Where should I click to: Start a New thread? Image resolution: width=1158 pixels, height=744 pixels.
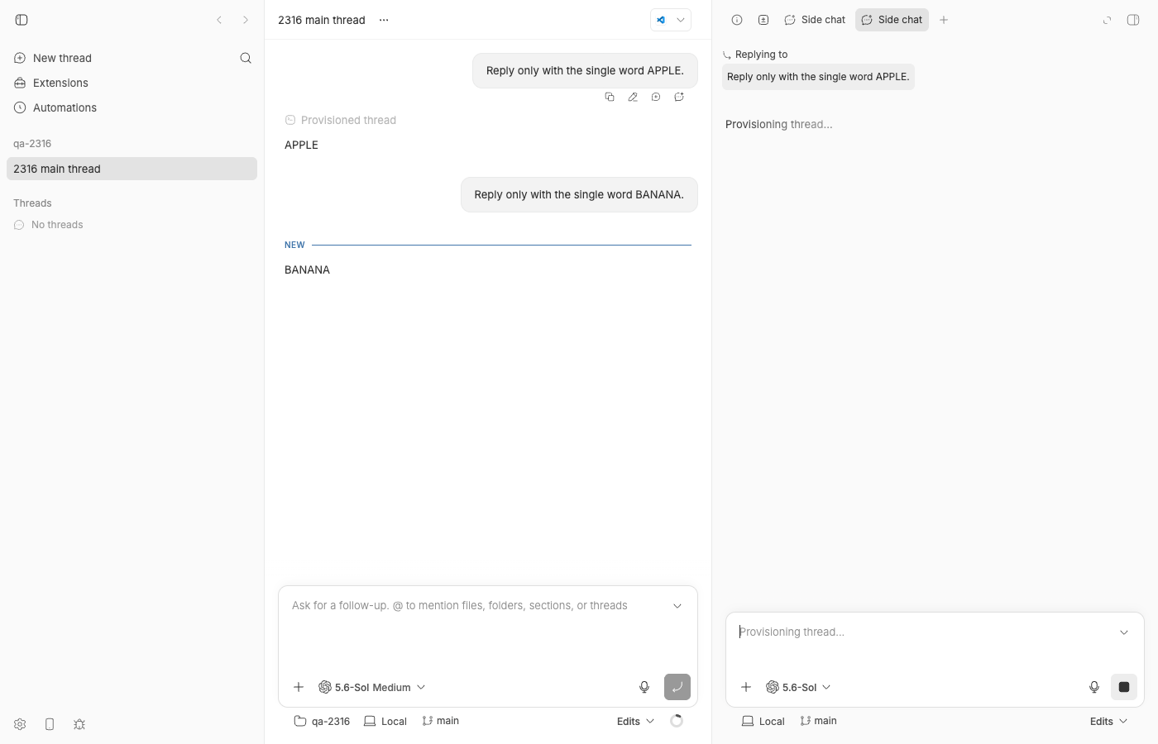point(53,58)
